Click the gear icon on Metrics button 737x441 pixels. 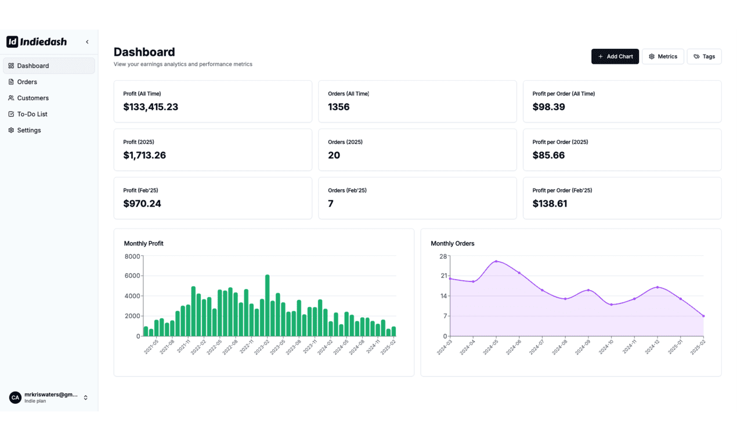[x=652, y=56]
